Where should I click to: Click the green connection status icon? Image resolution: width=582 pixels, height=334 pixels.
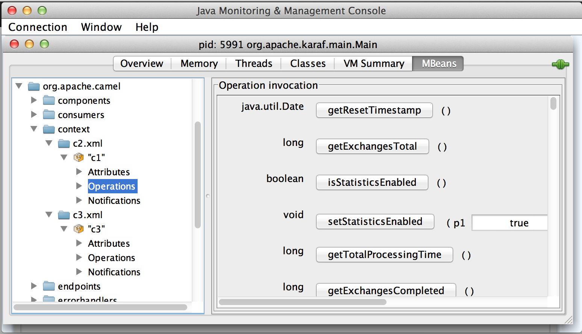point(560,64)
